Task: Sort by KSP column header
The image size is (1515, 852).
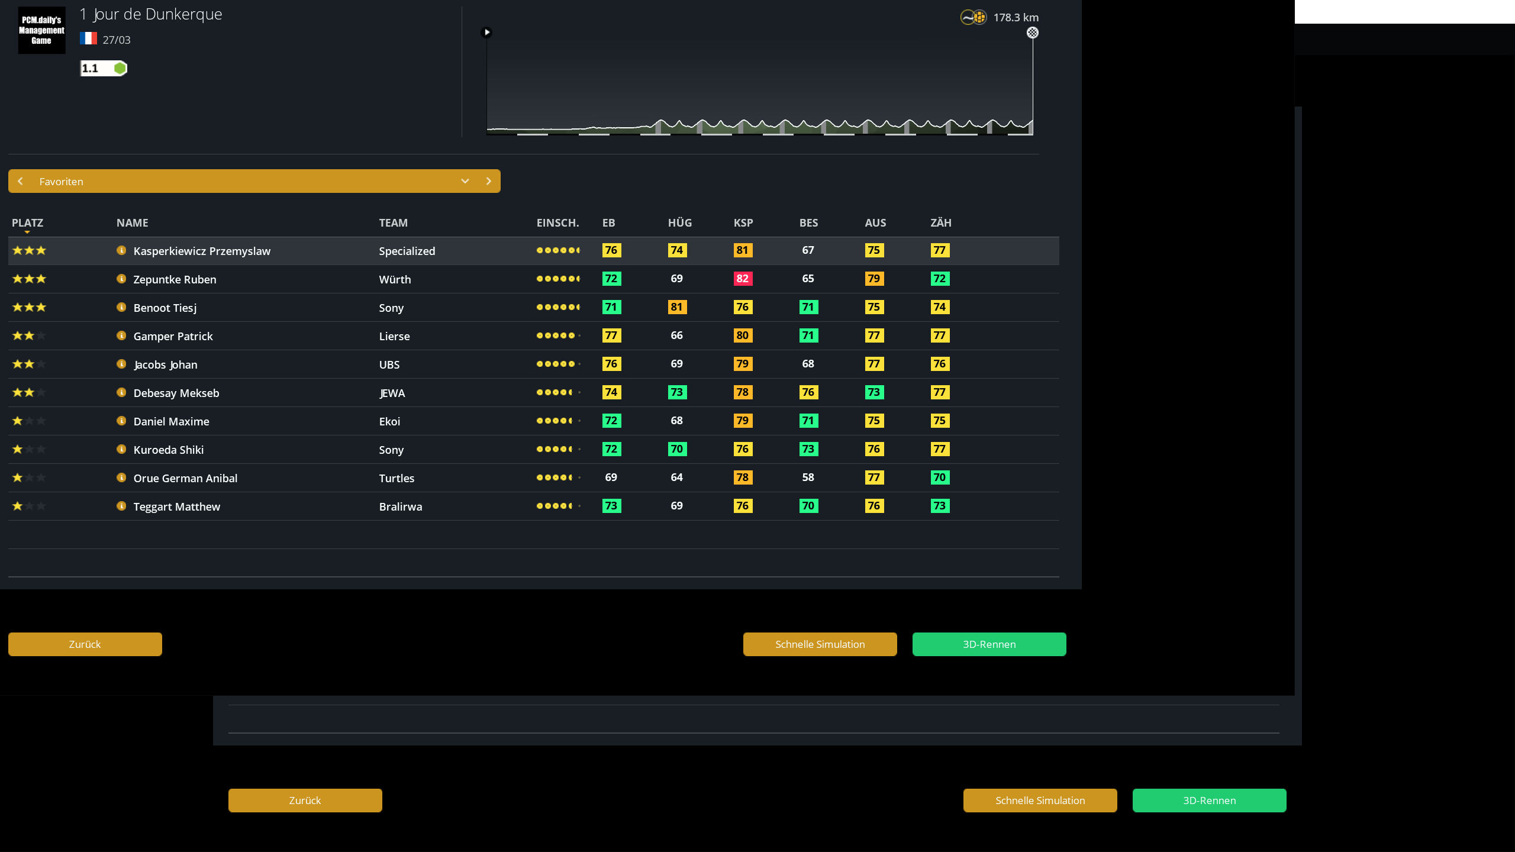Action: [743, 223]
